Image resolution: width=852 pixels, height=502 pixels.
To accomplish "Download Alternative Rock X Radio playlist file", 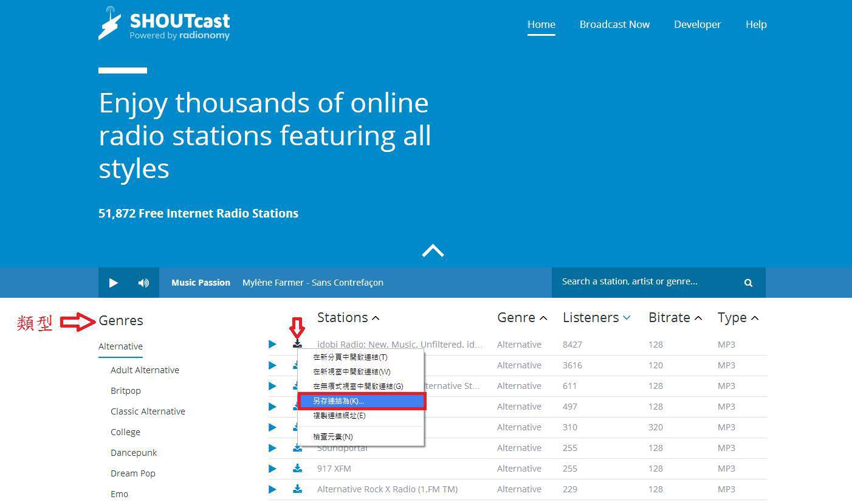I will pos(297,489).
